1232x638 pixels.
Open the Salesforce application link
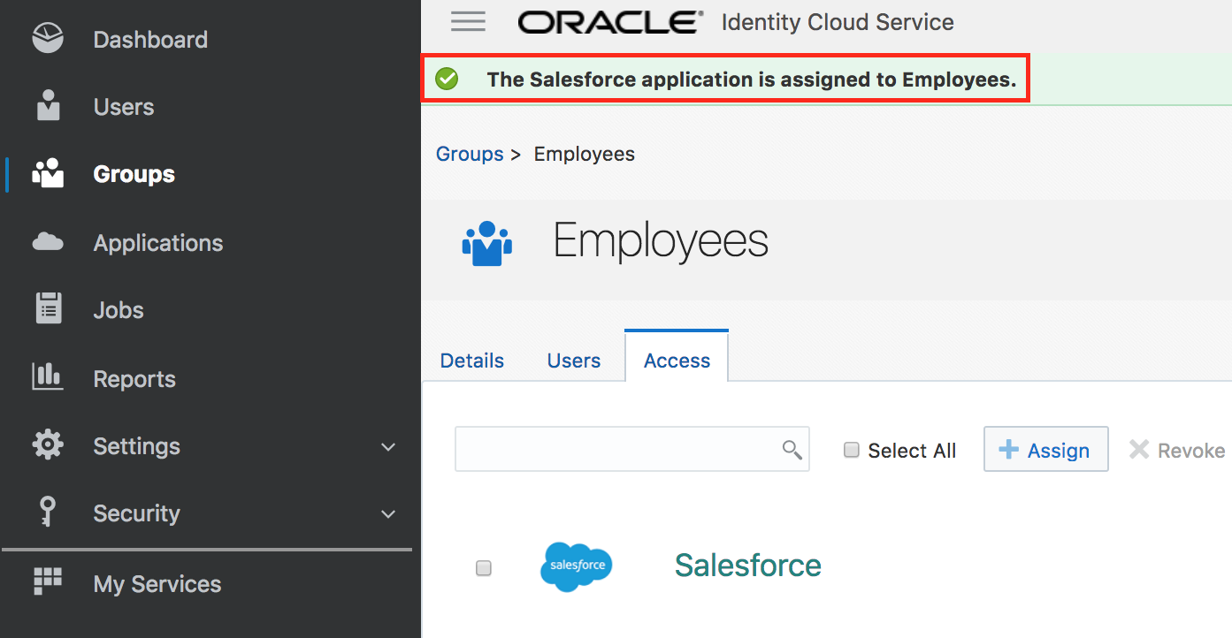click(747, 565)
